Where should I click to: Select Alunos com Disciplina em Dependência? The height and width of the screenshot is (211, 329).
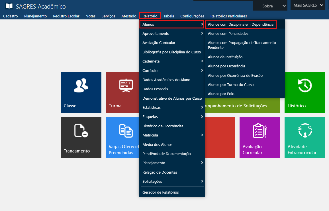[x=240, y=25]
